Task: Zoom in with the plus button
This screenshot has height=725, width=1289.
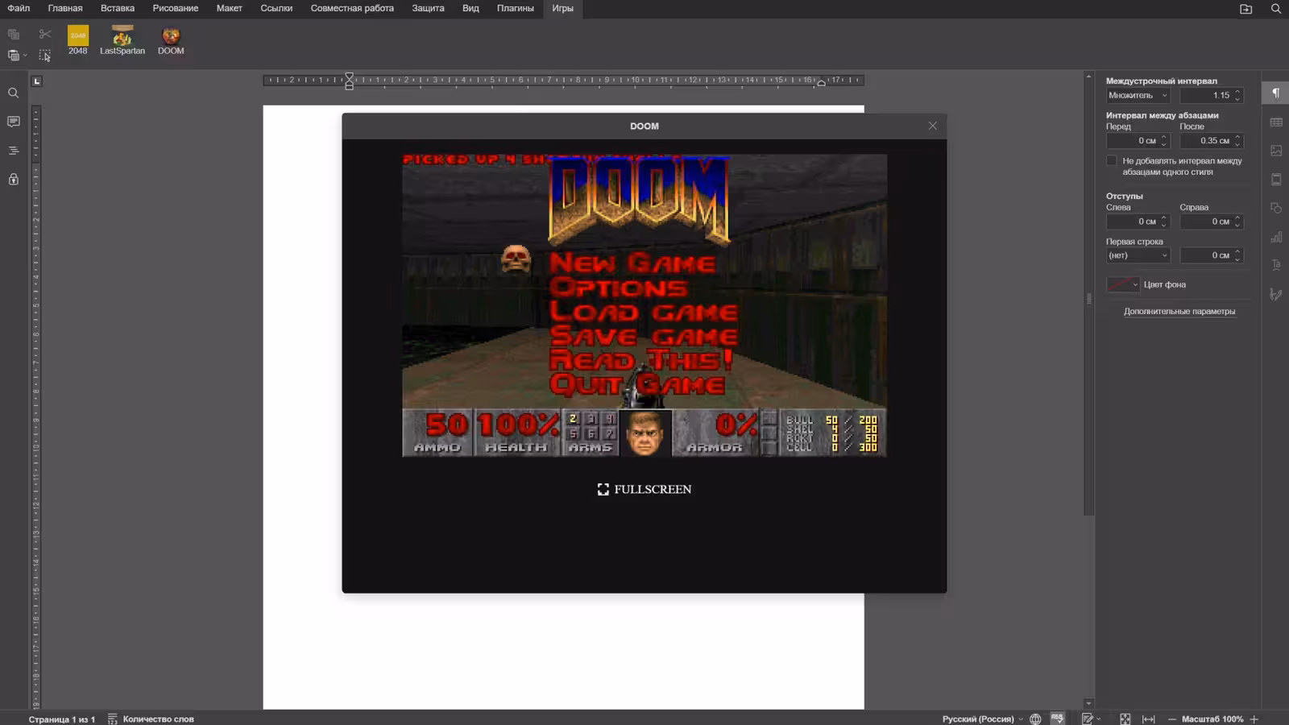Action: point(1254,719)
